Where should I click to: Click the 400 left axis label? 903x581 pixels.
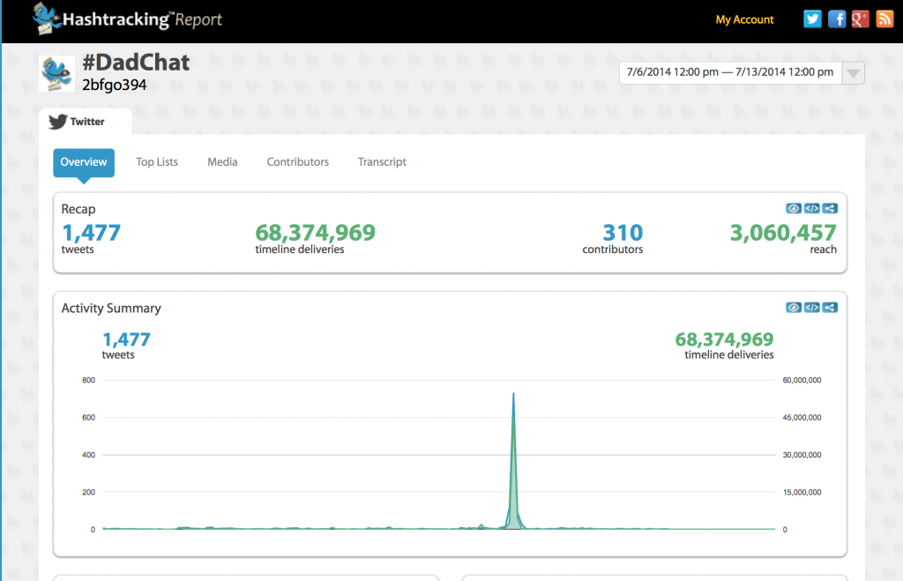point(89,455)
